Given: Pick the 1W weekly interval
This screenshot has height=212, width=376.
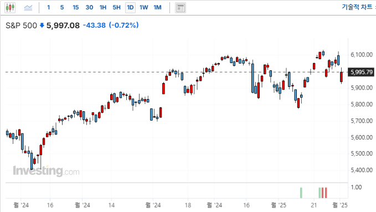Looking at the screenshot, I should click(x=143, y=8).
